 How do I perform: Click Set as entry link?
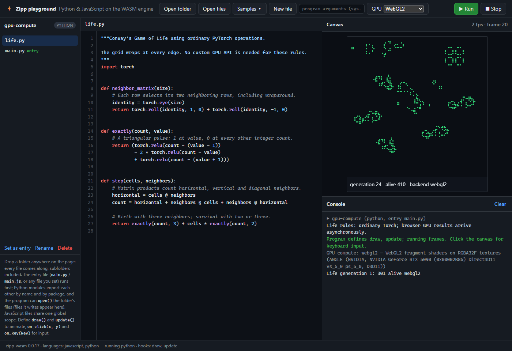point(18,248)
